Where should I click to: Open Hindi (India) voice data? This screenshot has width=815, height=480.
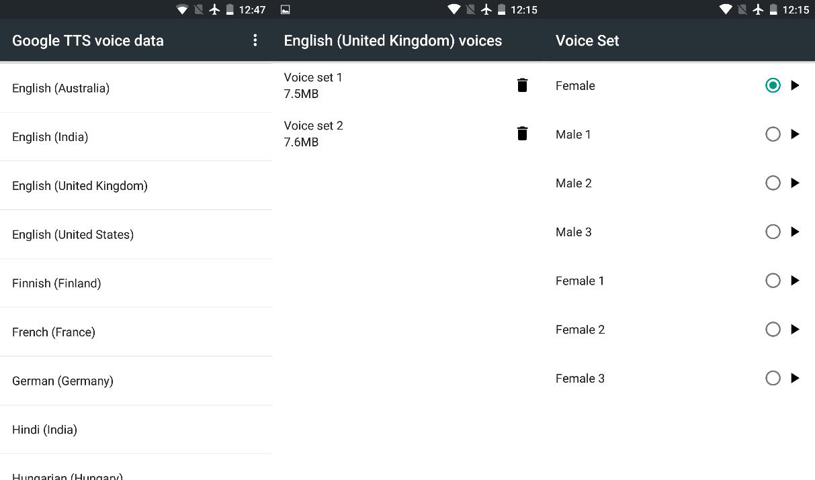tap(44, 430)
